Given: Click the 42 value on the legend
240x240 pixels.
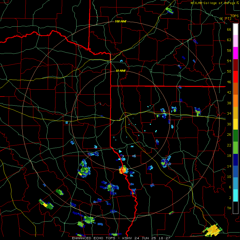Looking at the screenshot, I should click(229, 93).
